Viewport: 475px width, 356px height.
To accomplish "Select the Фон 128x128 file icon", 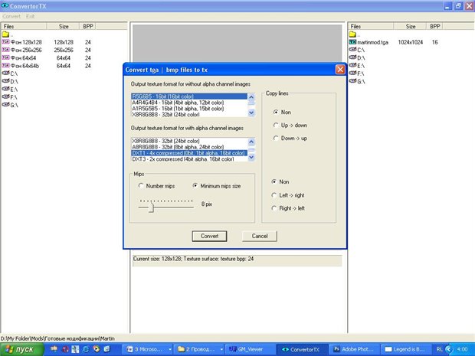I will pyautogui.click(x=5, y=42).
